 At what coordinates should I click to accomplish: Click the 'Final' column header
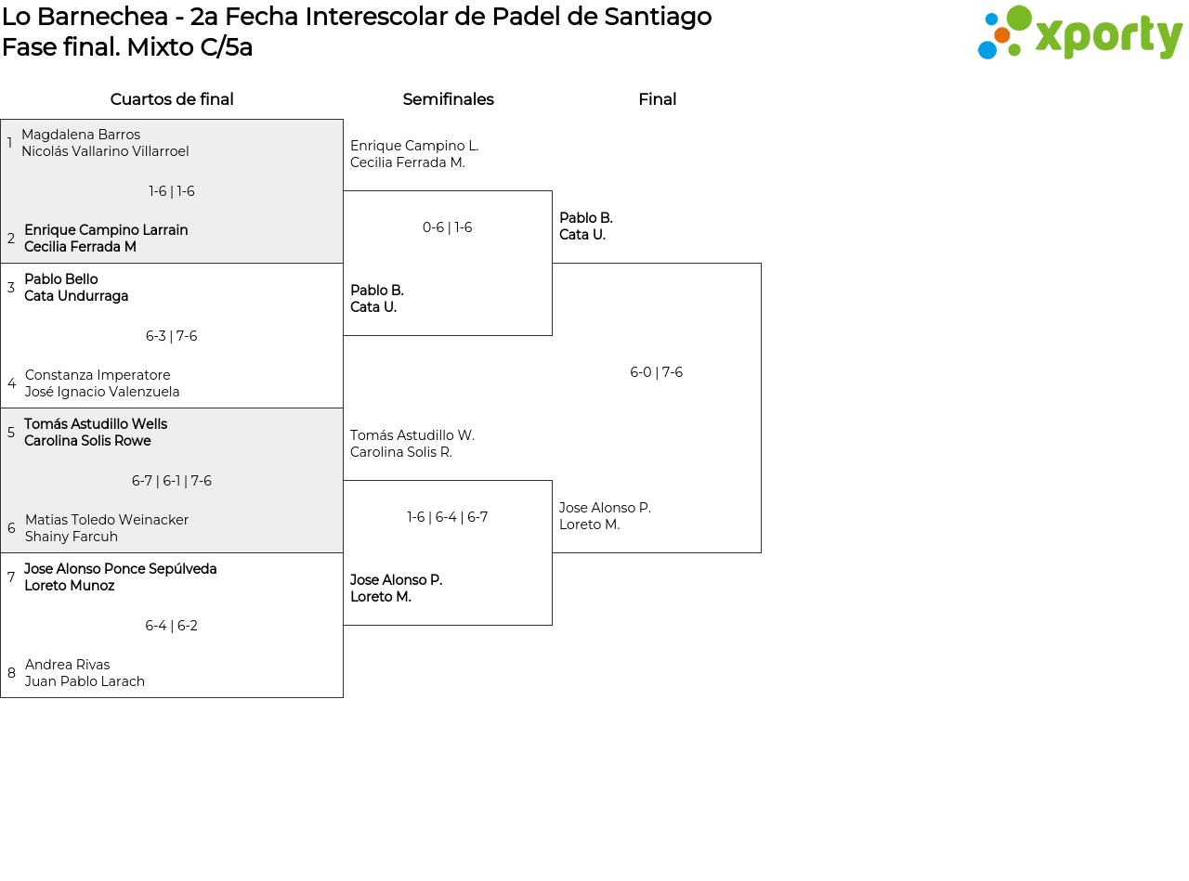pos(657,99)
